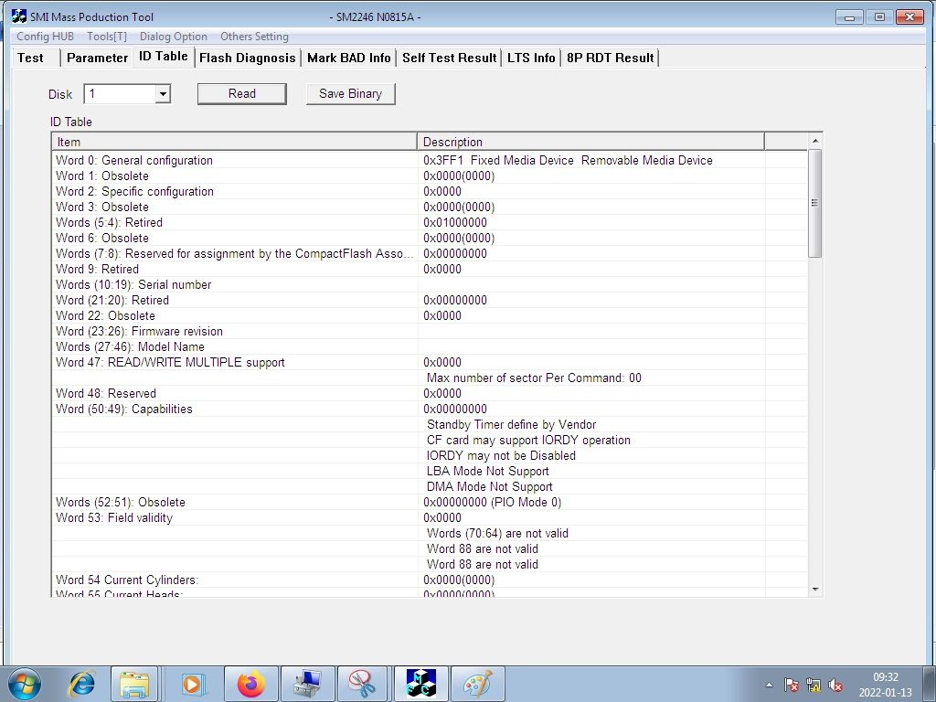Switch to the Parameter tab
The height and width of the screenshot is (702, 936).
click(97, 58)
